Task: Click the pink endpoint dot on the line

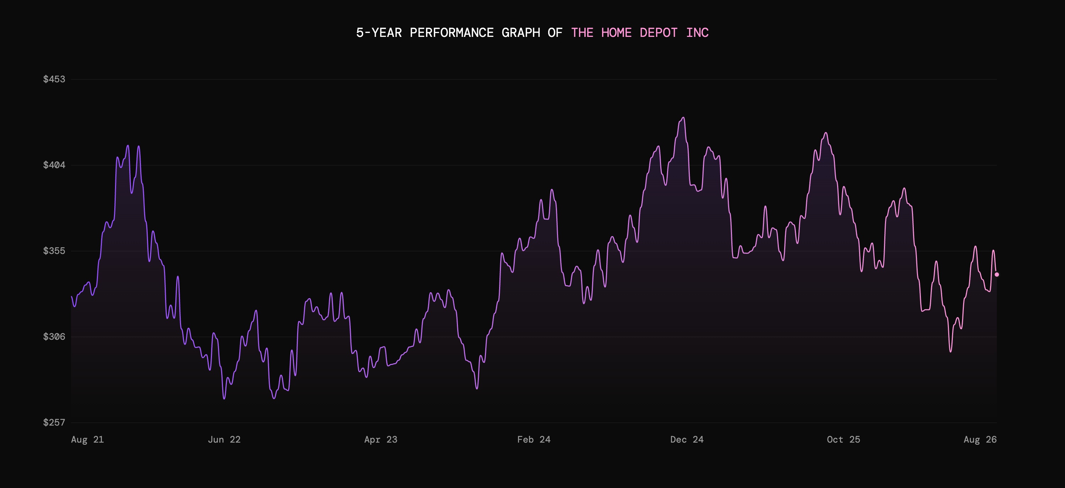Action: pos(996,274)
